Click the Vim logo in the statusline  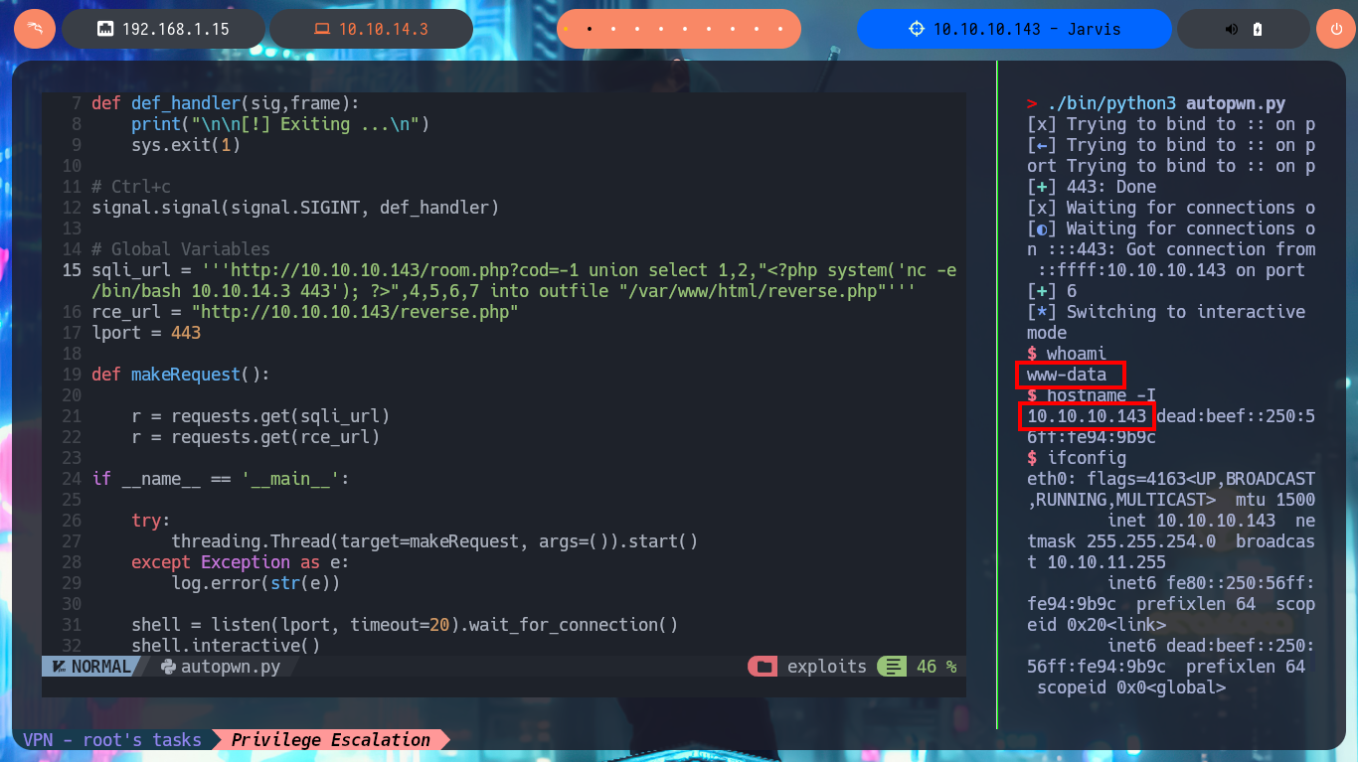tap(58, 667)
